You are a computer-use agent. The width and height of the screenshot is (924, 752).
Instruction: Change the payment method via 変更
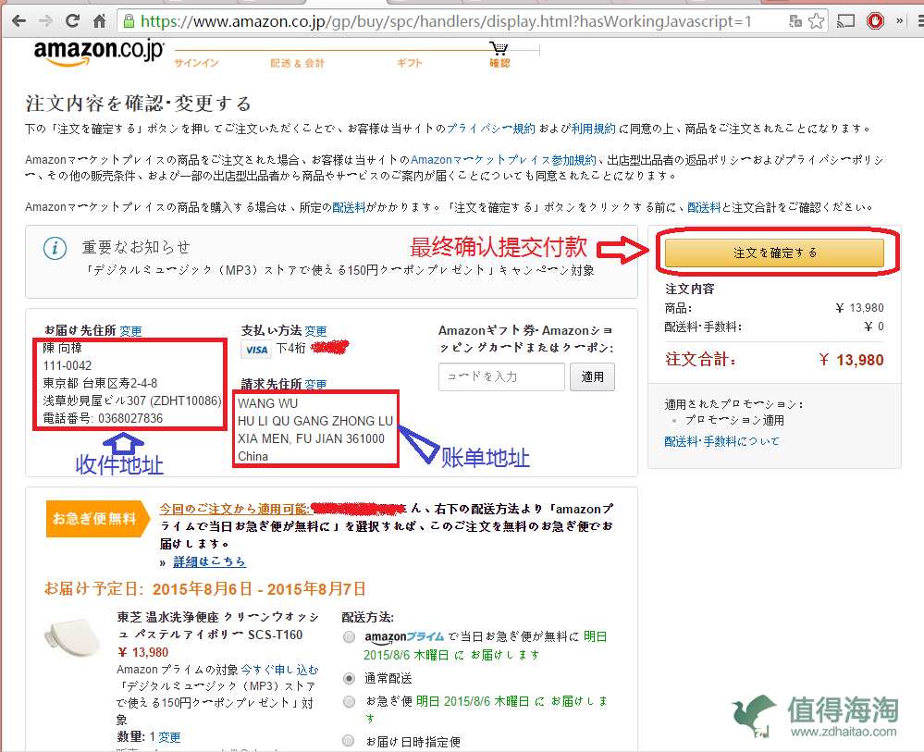point(315,331)
